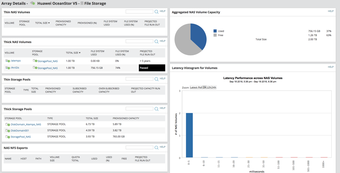Click HELP in Latency Histogram panel
The height and width of the screenshot is (173, 340).
point(331,67)
